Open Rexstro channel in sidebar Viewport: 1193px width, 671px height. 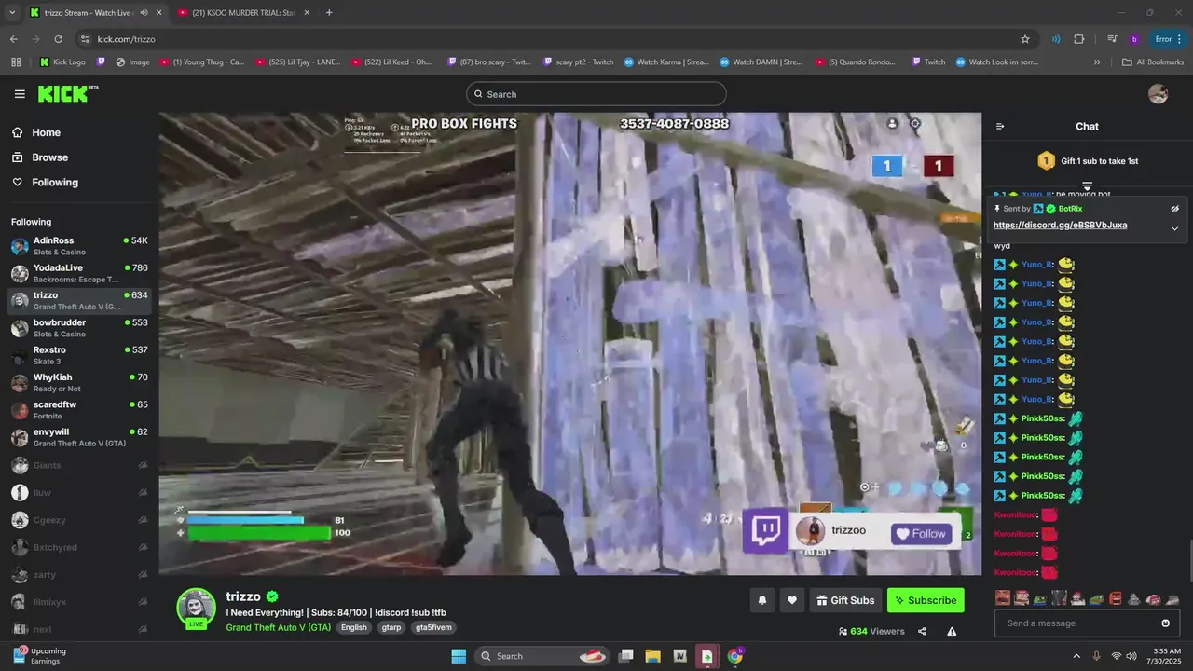[79, 355]
